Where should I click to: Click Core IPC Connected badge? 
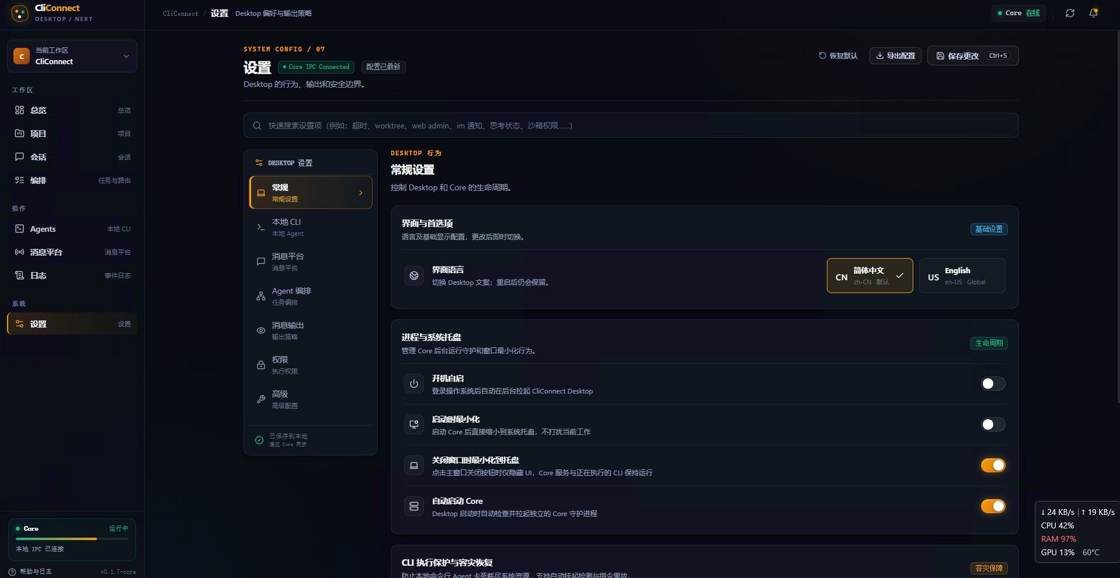tap(316, 67)
